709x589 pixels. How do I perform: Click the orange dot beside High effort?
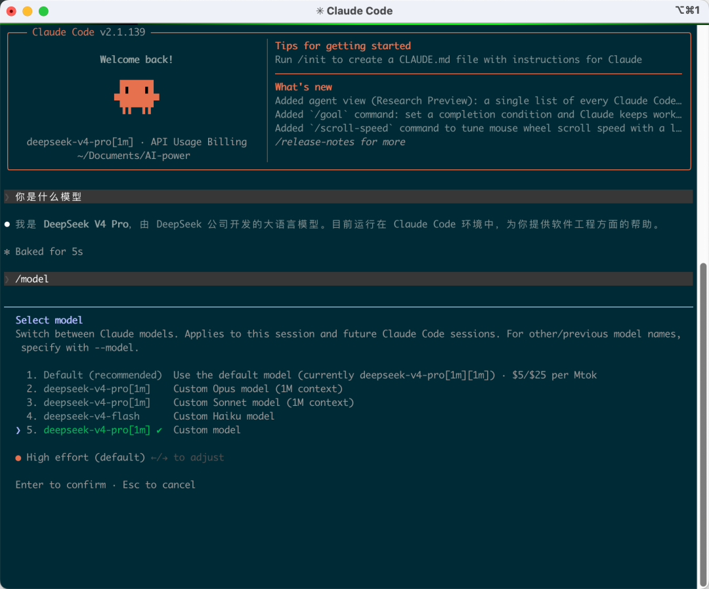(x=18, y=458)
